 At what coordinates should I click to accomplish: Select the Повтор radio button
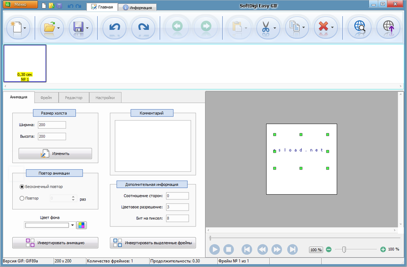(22, 198)
